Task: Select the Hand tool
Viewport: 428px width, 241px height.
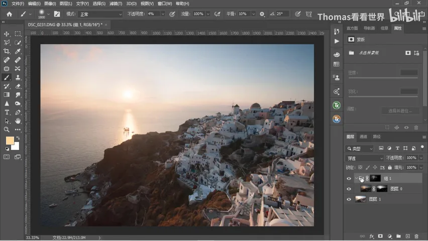Action: pyautogui.click(x=18, y=121)
